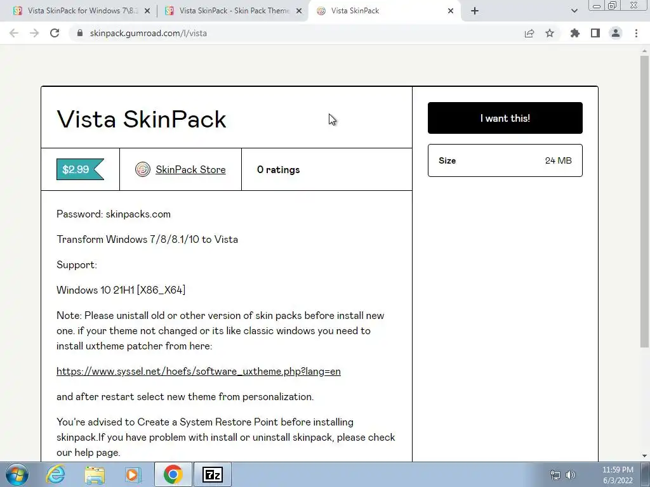This screenshot has width=650, height=487.
Task: Open the Windows Start menu
Action: tap(17, 474)
